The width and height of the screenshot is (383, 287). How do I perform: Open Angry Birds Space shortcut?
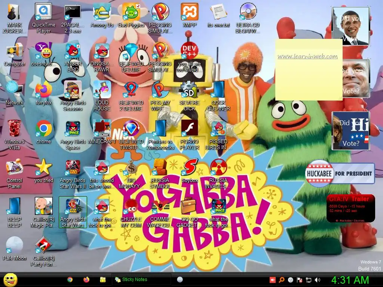pyautogui.click(x=73, y=135)
